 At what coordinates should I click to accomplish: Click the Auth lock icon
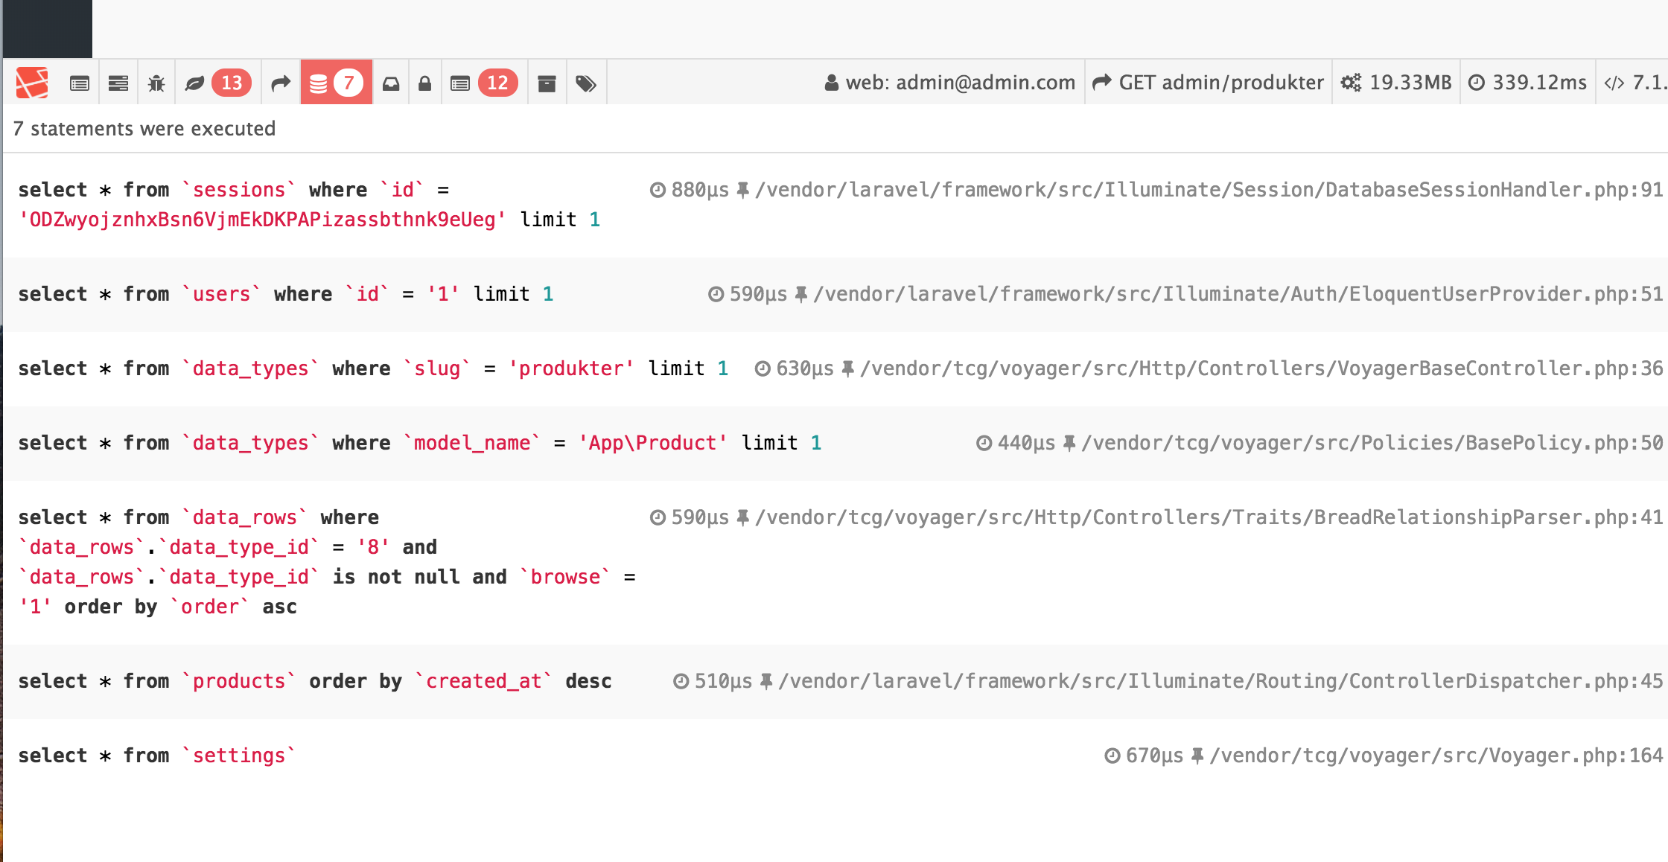(x=425, y=82)
